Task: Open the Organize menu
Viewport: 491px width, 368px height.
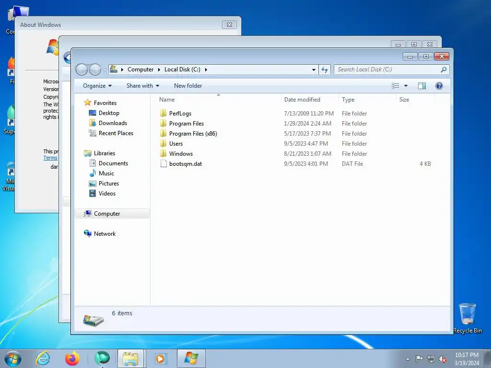Action: coord(97,86)
